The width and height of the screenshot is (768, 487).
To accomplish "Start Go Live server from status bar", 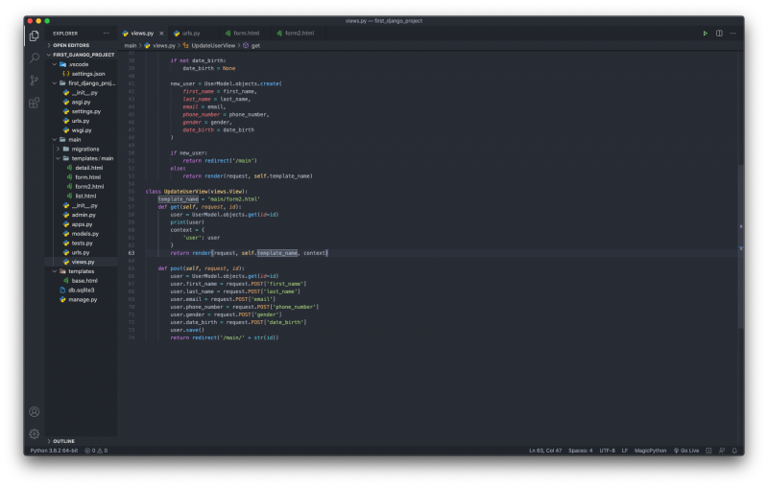I will tap(688, 451).
